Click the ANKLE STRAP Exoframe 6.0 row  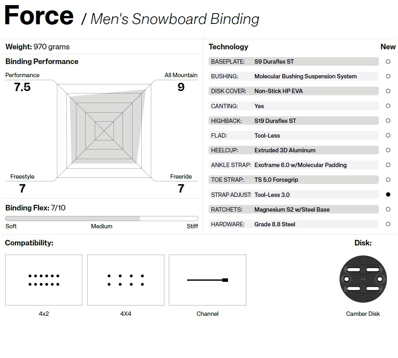(293, 165)
